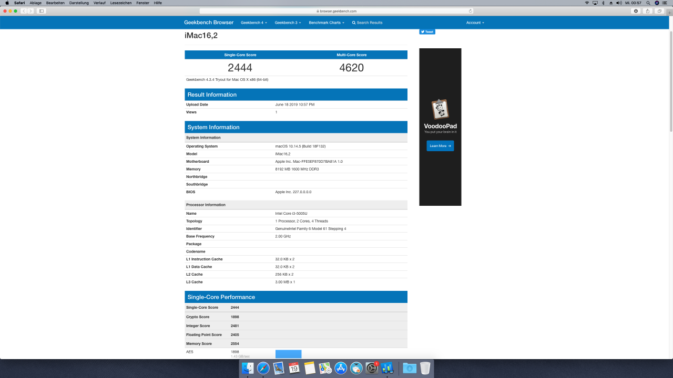Open volume control in menu bar
Viewport: 673px width, 378px height.
pyautogui.click(x=618, y=3)
